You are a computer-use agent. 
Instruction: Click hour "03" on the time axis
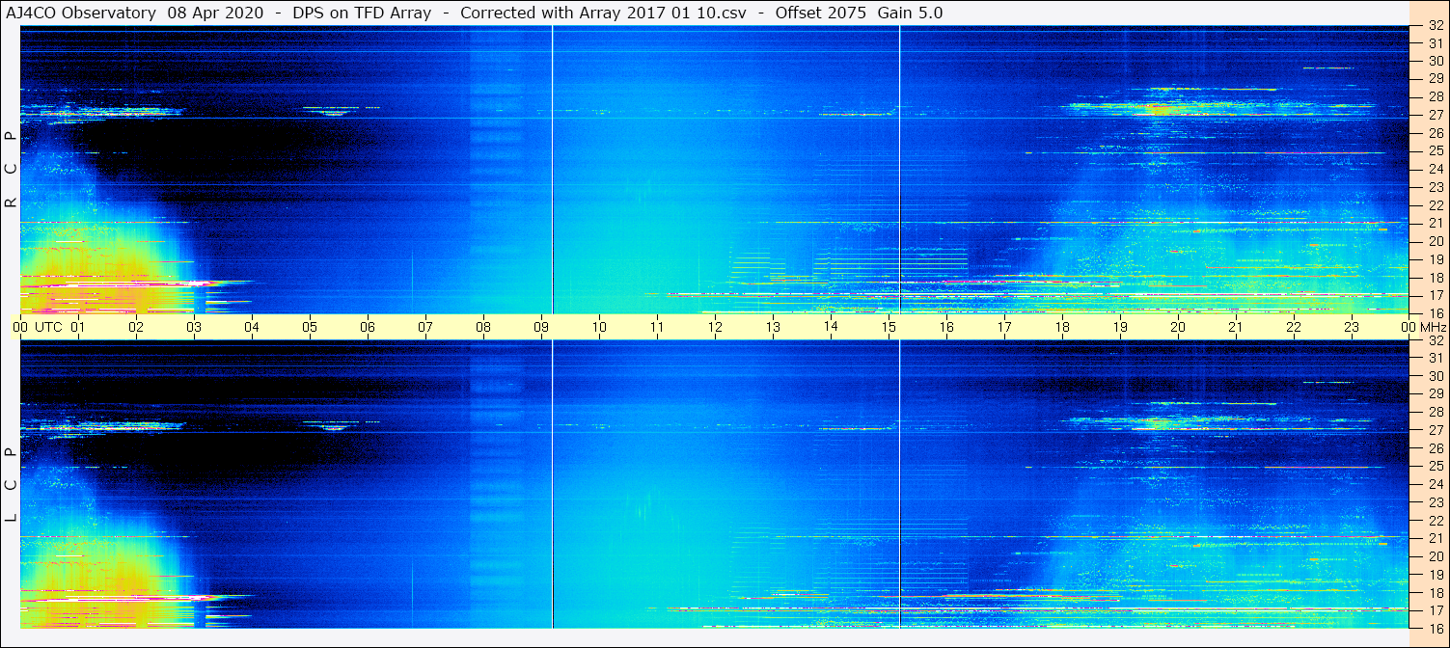(x=194, y=327)
